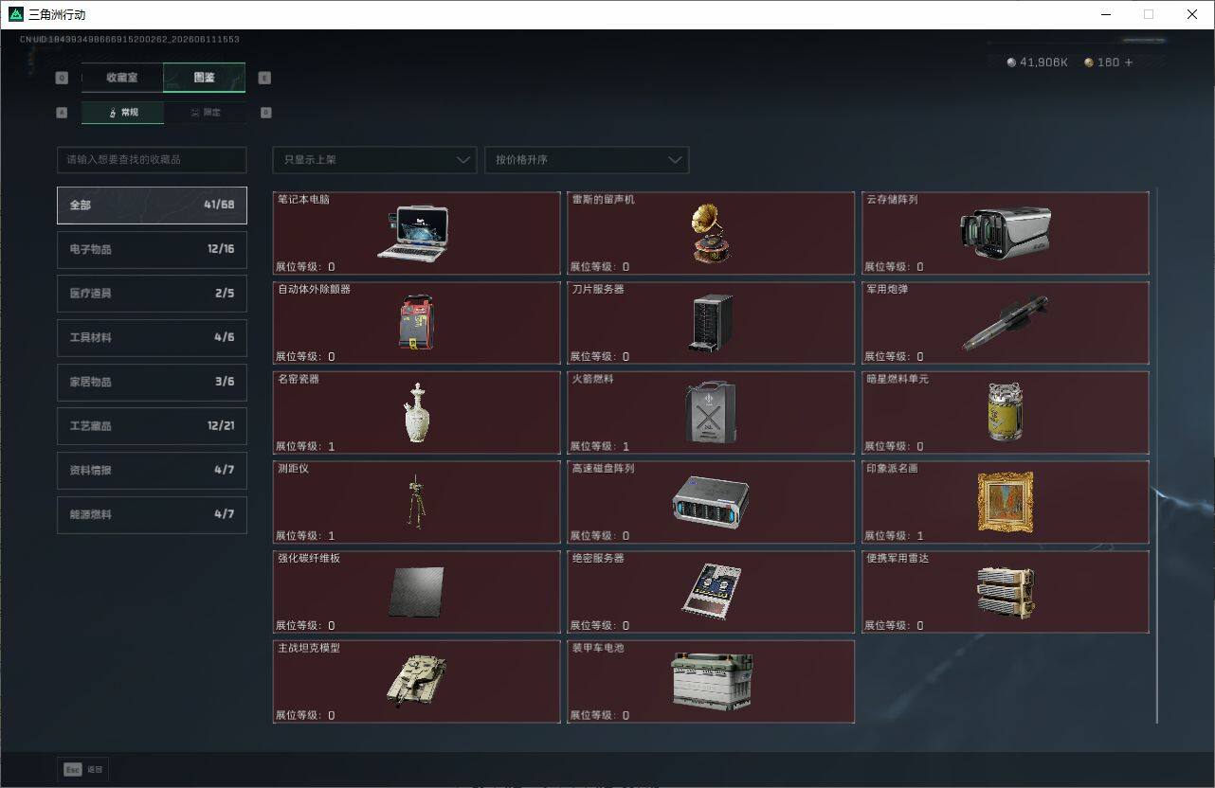Click the CN UID text at top left
The height and width of the screenshot is (788, 1215).
pyautogui.click(x=130, y=40)
